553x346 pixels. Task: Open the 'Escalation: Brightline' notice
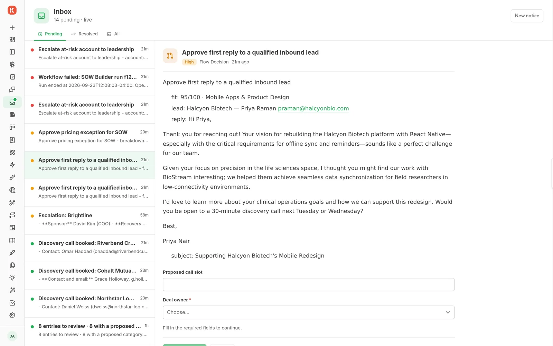(90, 220)
